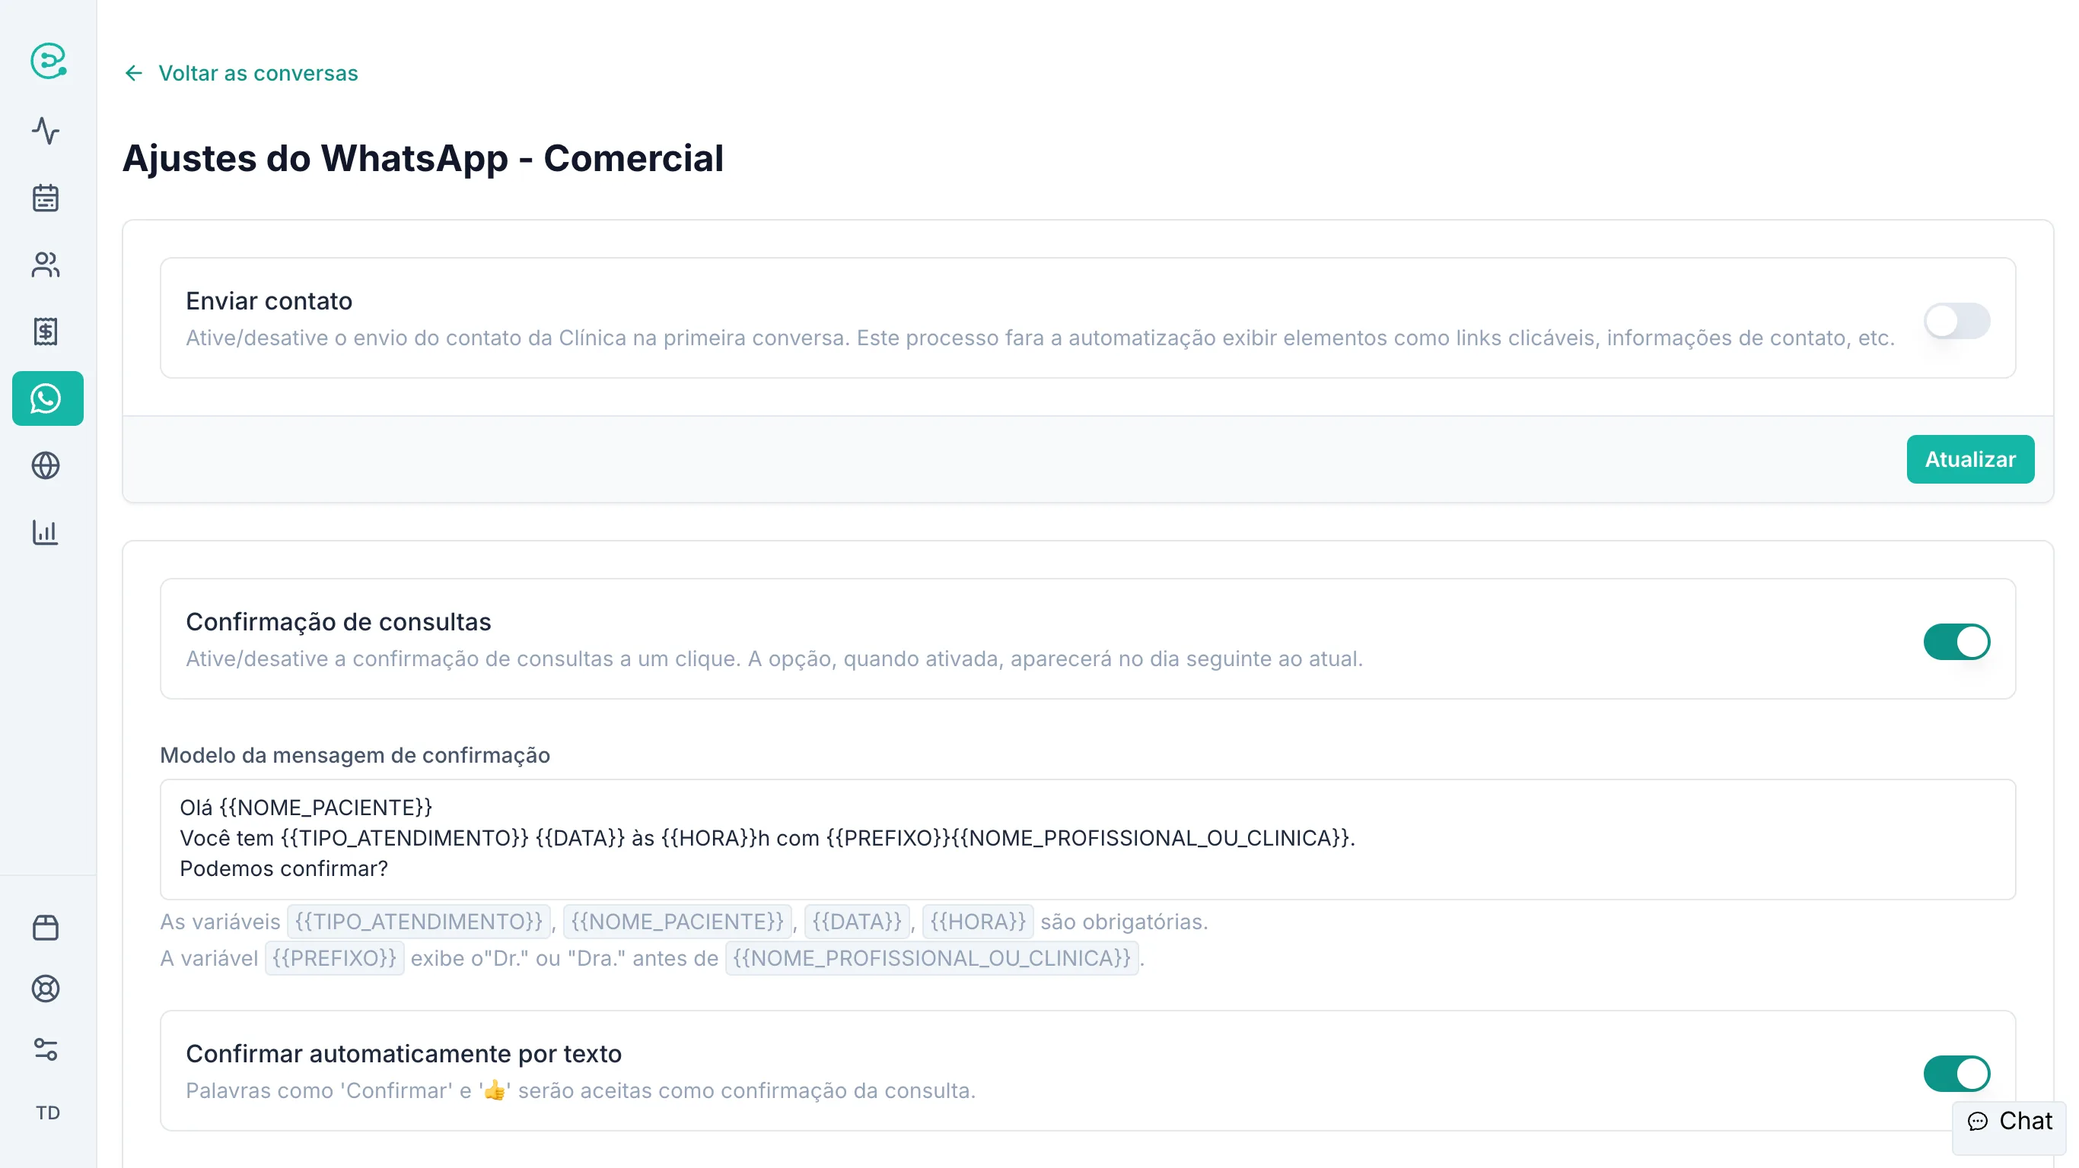Disable the Confirmação de consultas toggle
The image size is (2079, 1168).
[1956, 642]
